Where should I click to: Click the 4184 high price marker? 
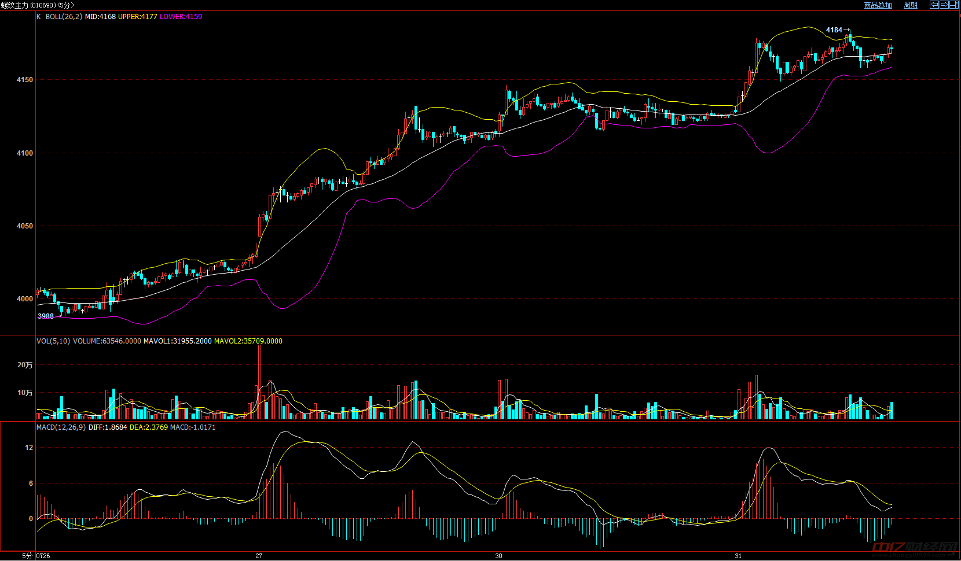pyautogui.click(x=834, y=30)
